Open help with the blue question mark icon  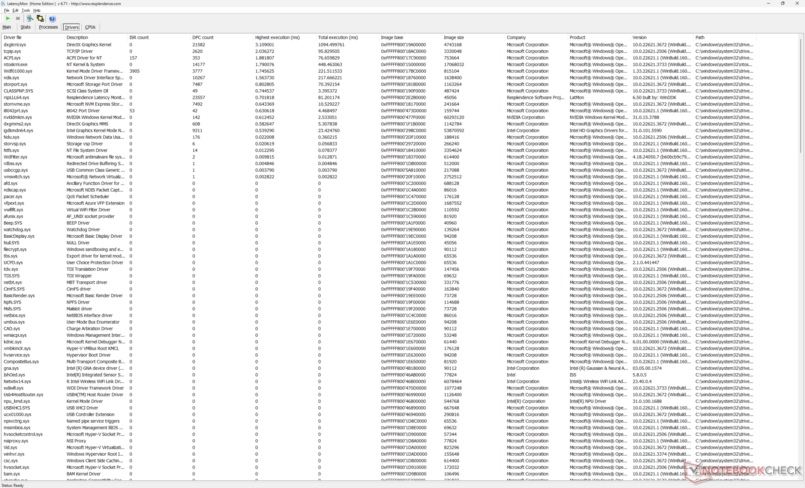52,18
